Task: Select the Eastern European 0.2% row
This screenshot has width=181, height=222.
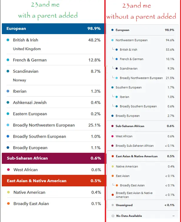Action: pyautogui.click(x=54, y=114)
